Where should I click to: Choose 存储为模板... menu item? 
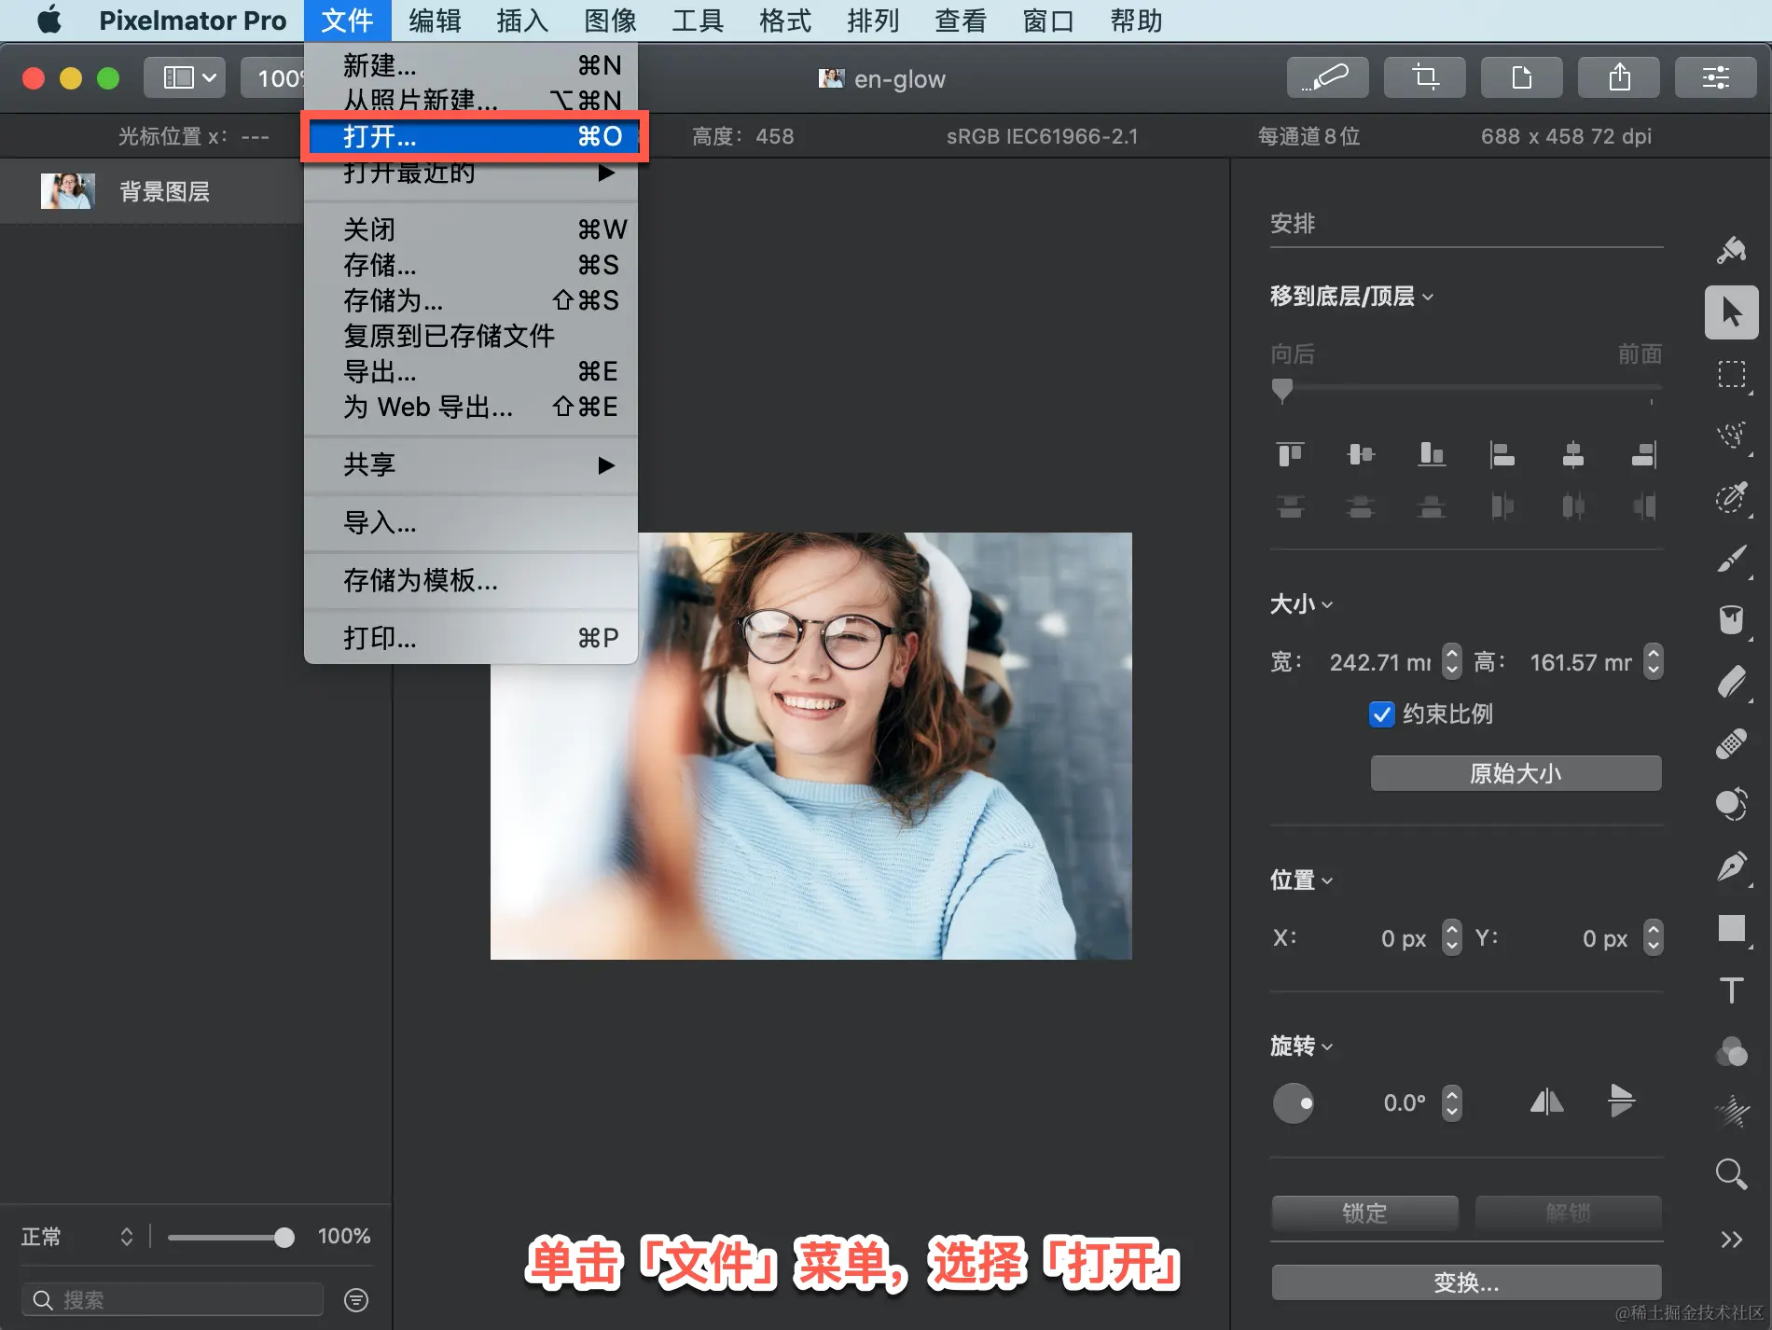pyautogui.click(x=471, y=580)
